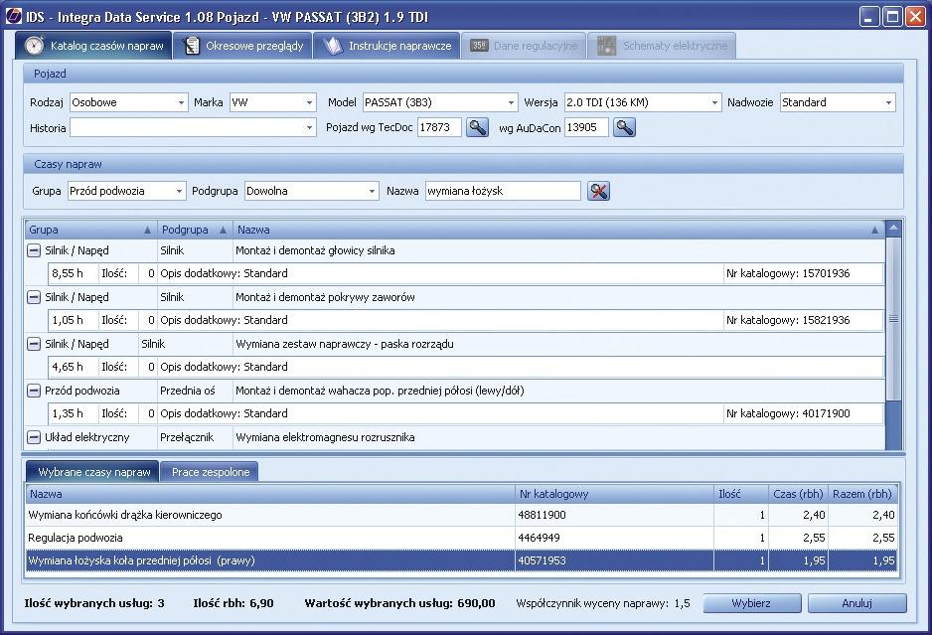Open the Podgrupa dropdown showing Dowolna
Viewport: 932px width, 635px height.
pos(311,191)
